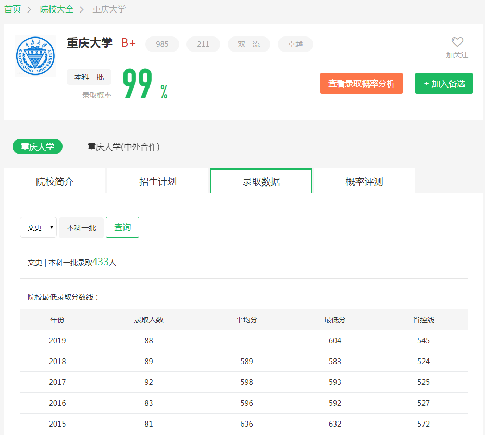Open the 文史 subject dropdown

[x=38, y=228]
